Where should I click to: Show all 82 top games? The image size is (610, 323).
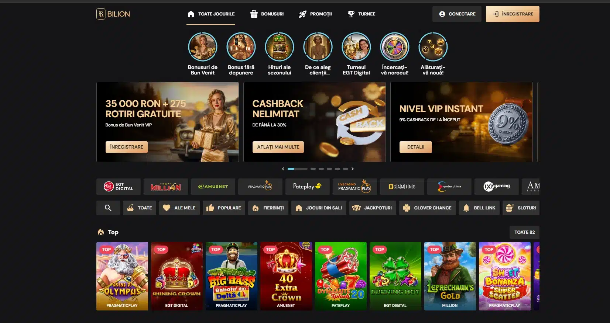tap(524, 232)
